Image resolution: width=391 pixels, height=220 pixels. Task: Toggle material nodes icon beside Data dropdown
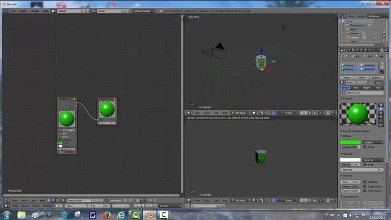coord(371,82)
